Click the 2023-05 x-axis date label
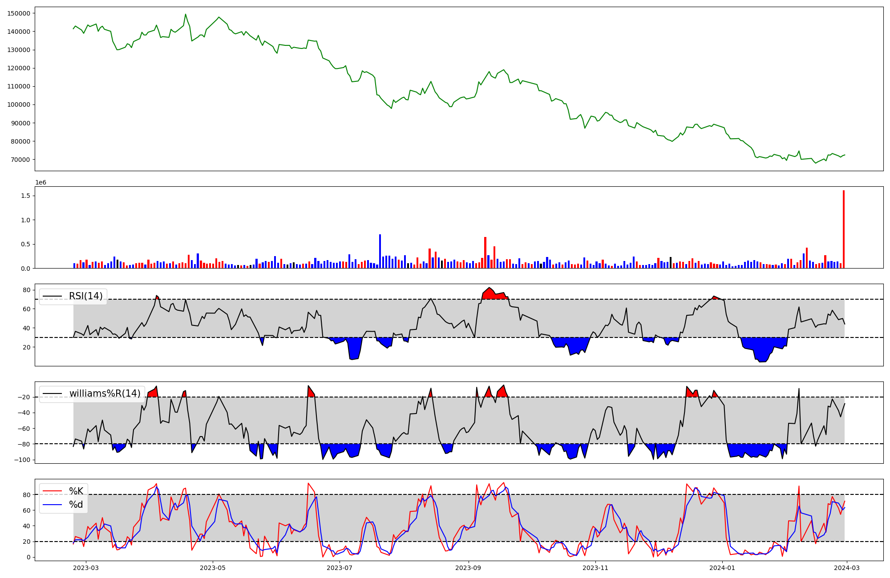This screenshot has width=890, height=578. (213, 568)
